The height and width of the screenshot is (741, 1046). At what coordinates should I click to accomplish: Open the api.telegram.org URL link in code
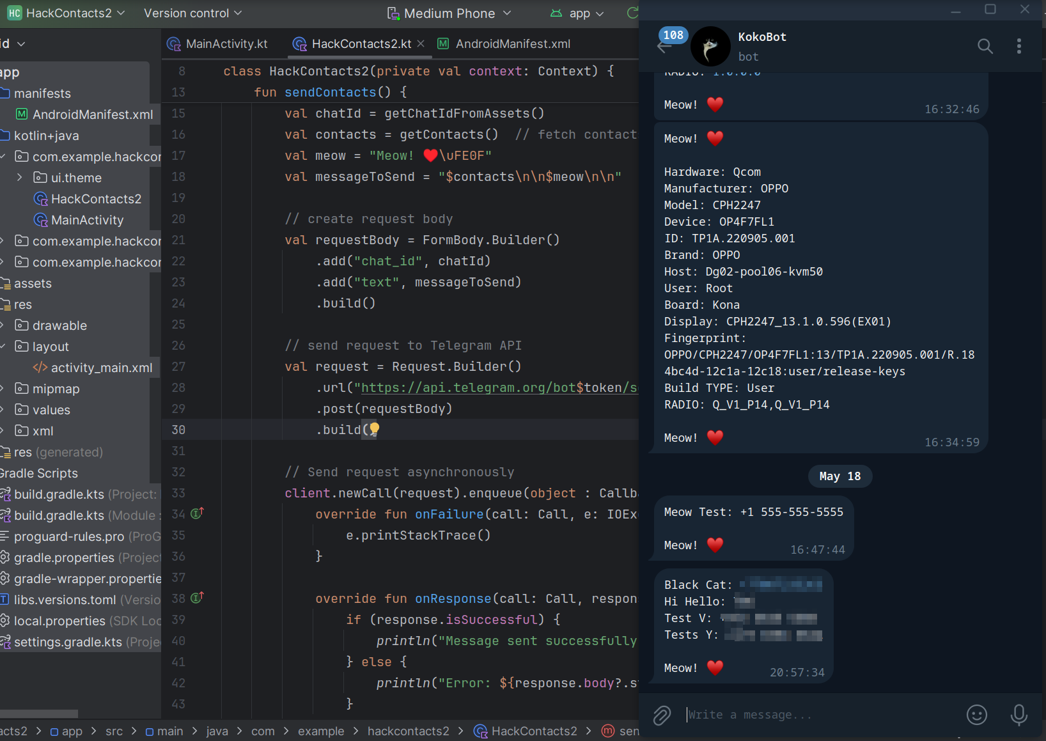pos(499,387)
